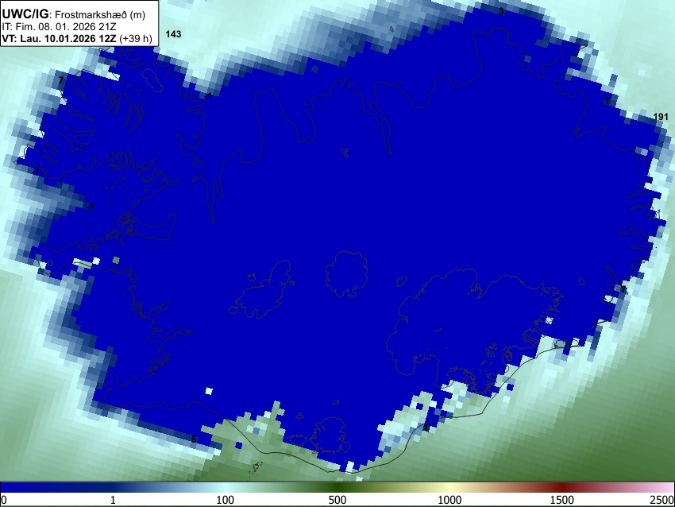Click the 191 value label on map

click(661, 116)
